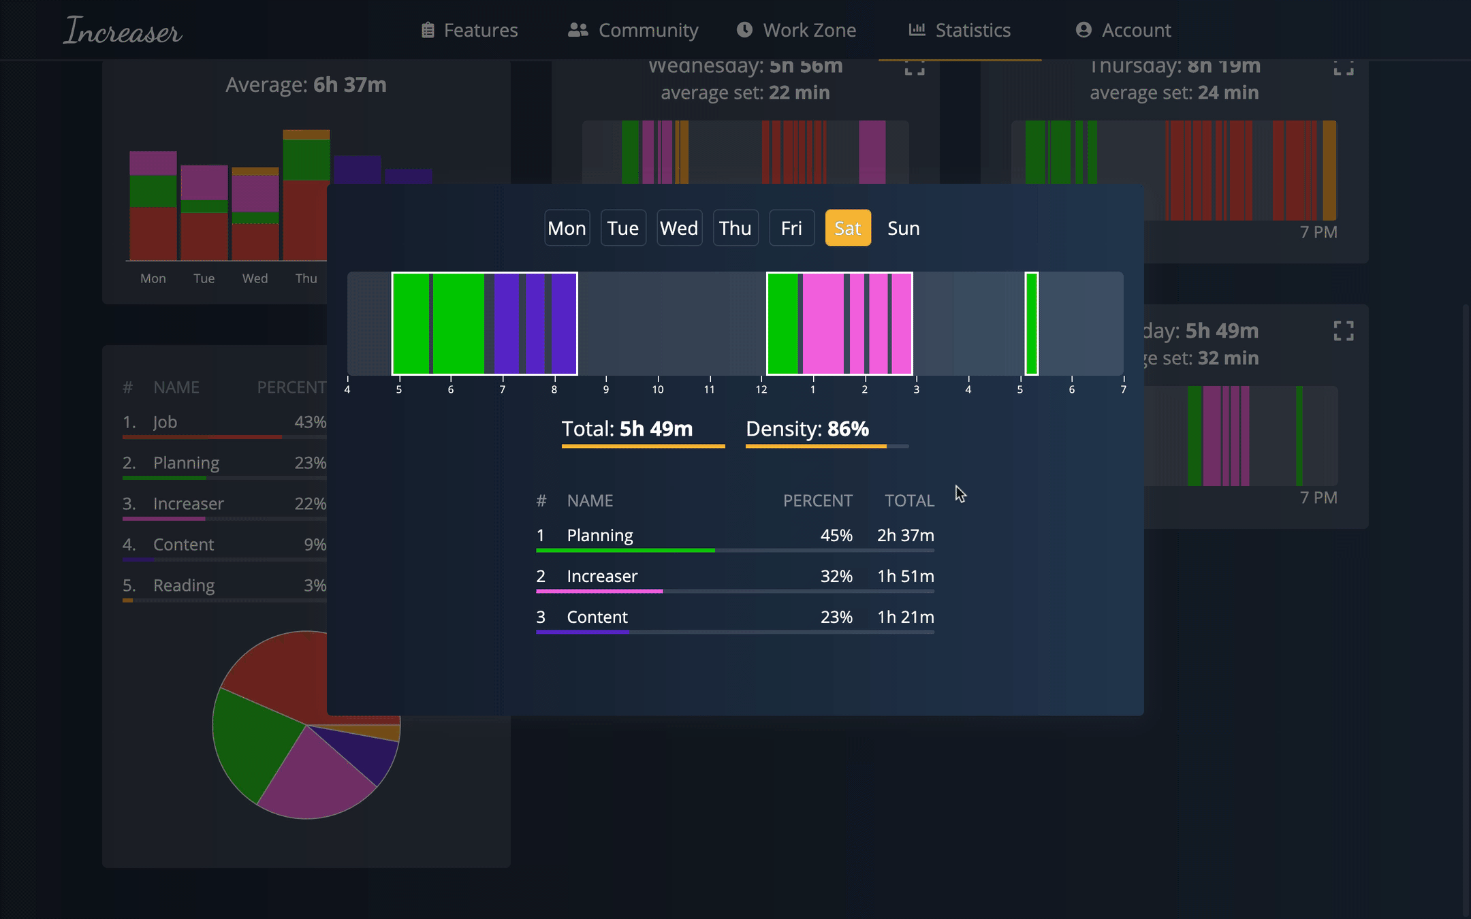This screenshot has height=919, width=1471.
Task: Expand the Wednesday timeline fullscreen icon
Action: (915, 67)
